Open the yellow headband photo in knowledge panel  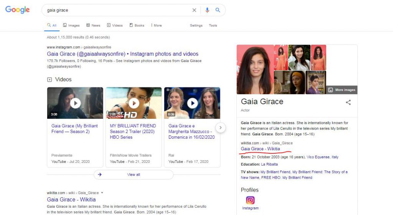289,82
